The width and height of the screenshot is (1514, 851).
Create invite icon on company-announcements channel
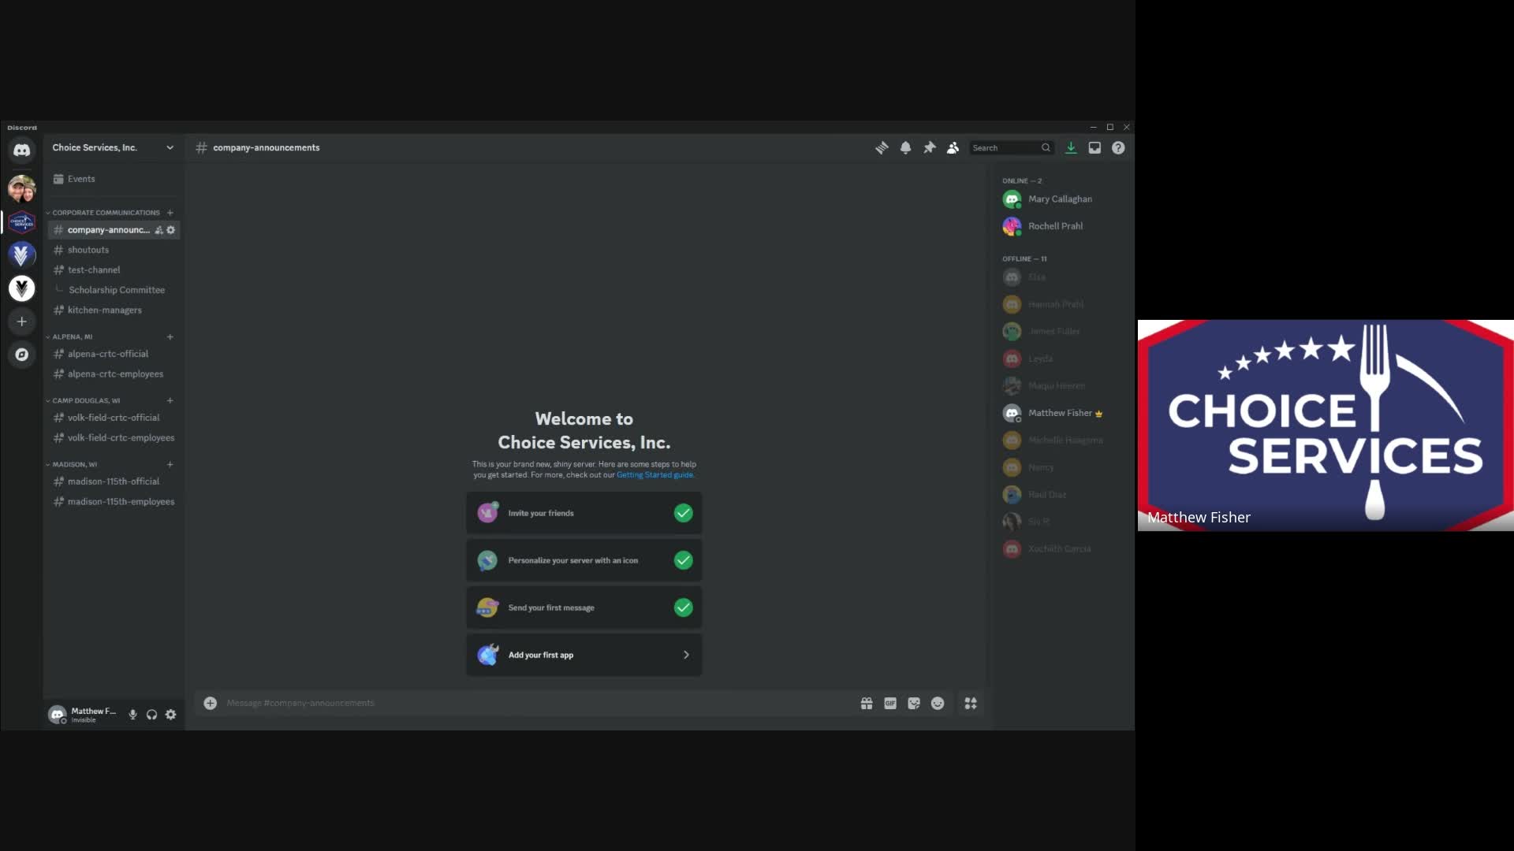(158, 230)
